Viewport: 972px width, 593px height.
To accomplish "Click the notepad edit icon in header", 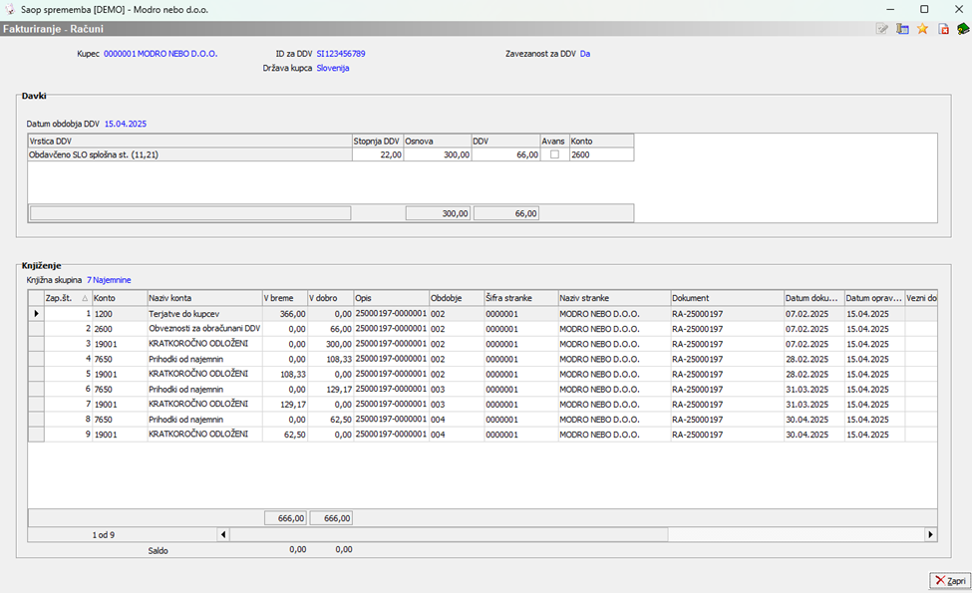I will pyautogui.click(x=883, y=29).
